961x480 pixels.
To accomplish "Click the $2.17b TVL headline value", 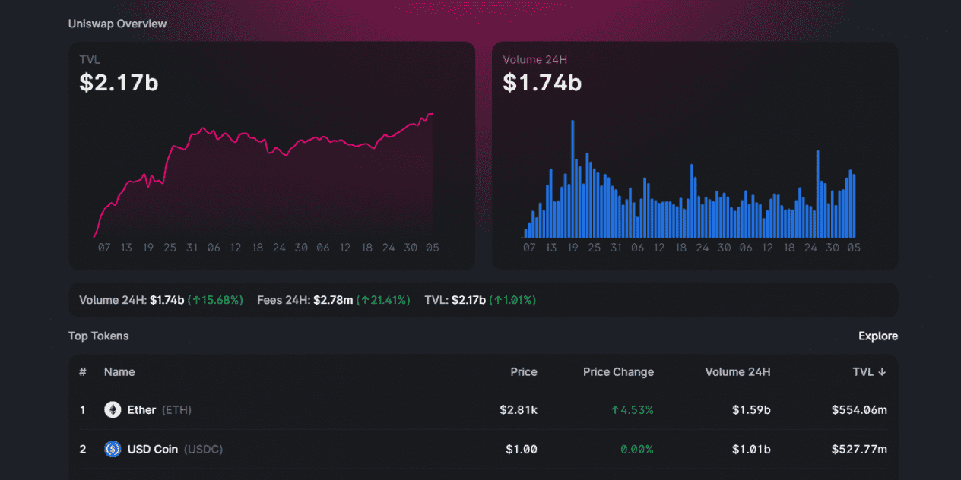I will click(119, 82).
